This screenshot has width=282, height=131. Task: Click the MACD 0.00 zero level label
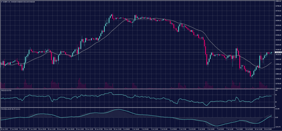[275, 118]
